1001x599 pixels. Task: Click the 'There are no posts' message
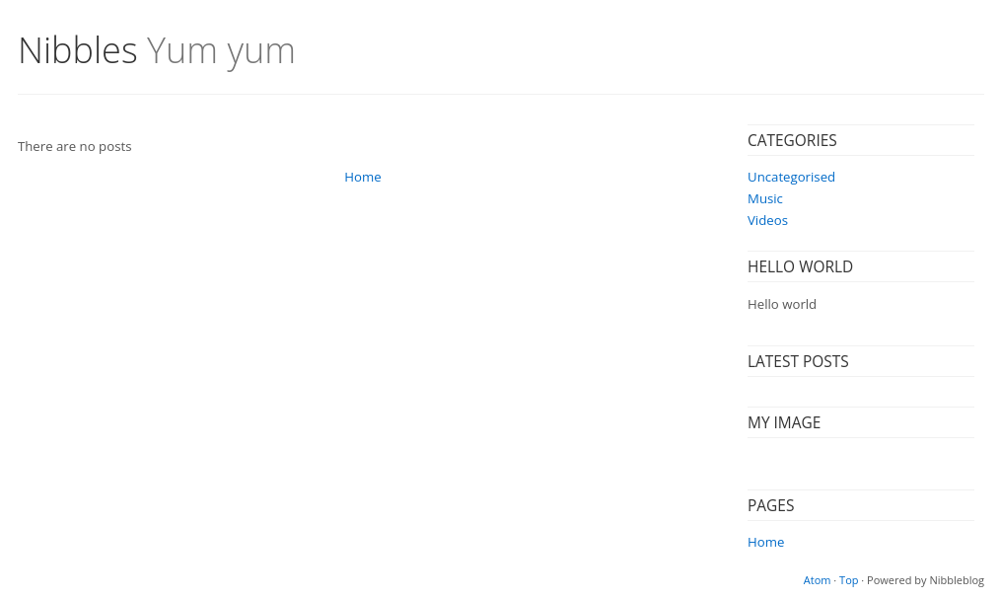[x=75, y=146]
